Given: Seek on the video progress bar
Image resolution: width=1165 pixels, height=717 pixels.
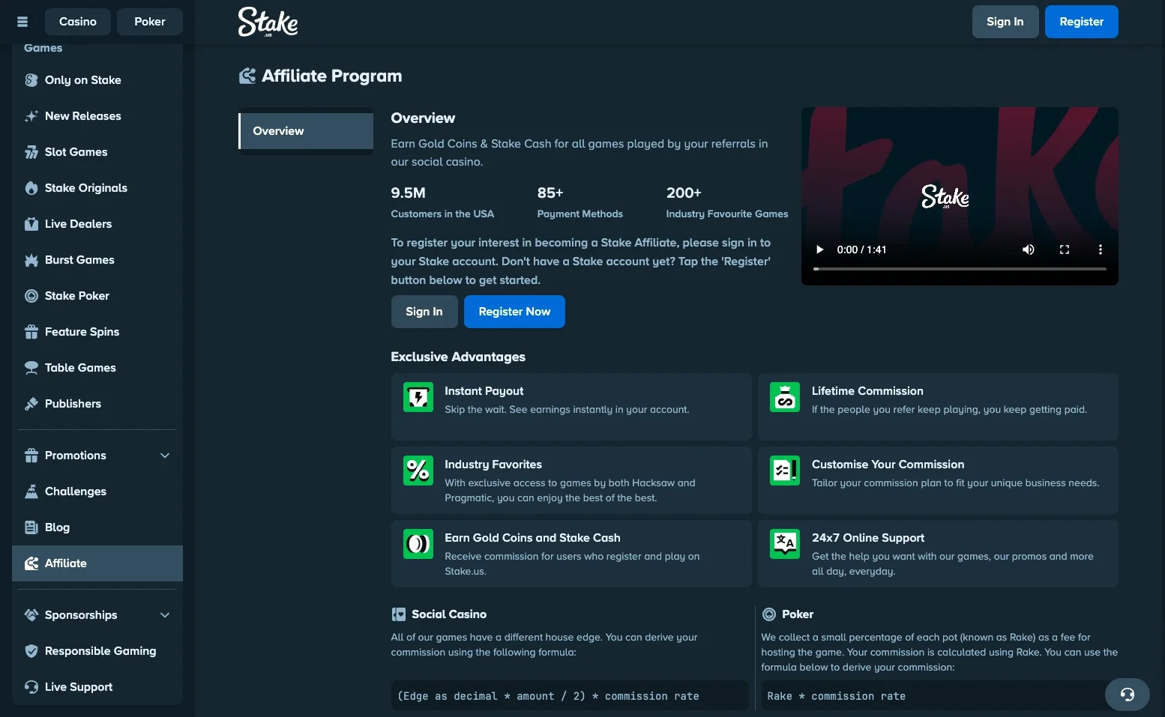Looking at the screenshot, I should coord(960,268).
